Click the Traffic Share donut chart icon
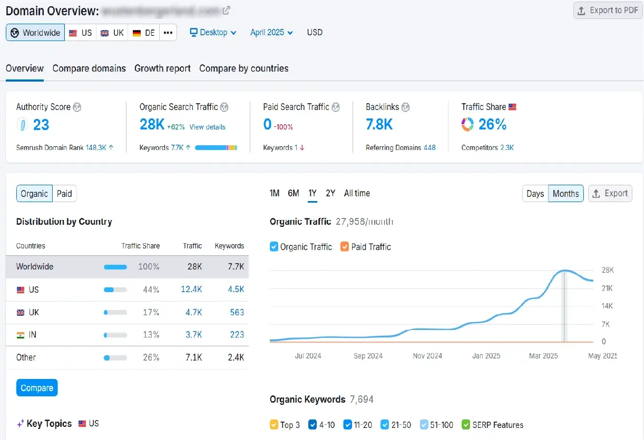The width and height of the screenshot is (644, 440). (467, 125)
